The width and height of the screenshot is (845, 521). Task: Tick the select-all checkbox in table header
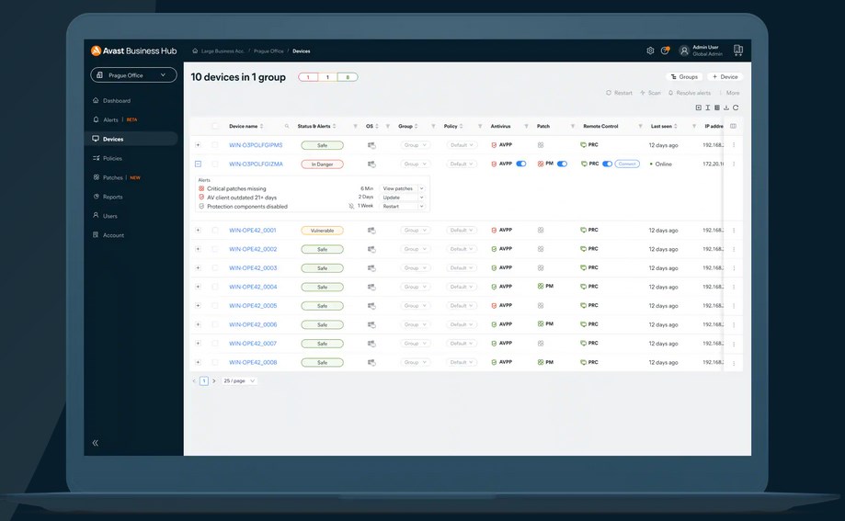coord(215,126)
